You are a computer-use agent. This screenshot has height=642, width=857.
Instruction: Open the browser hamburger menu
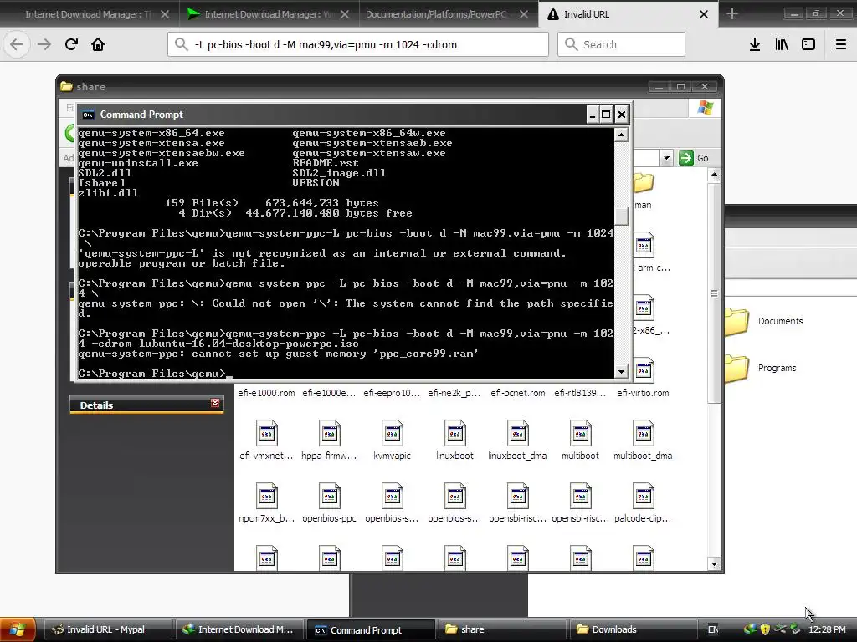click(x=841, y=44)
